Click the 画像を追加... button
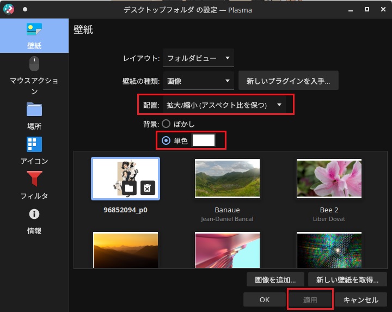 click(x=275, y=279)
